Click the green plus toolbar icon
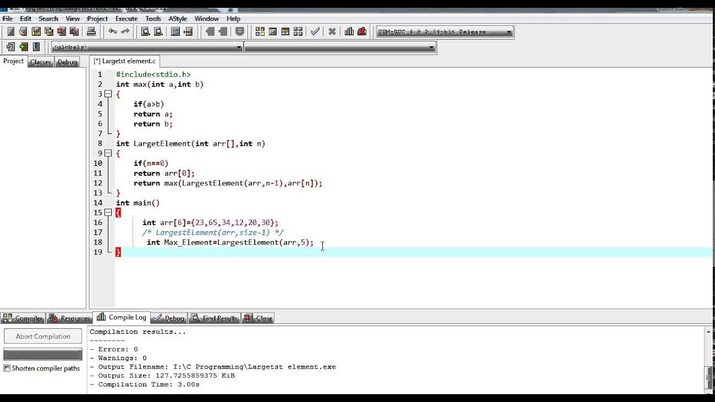 pos(23,47)
